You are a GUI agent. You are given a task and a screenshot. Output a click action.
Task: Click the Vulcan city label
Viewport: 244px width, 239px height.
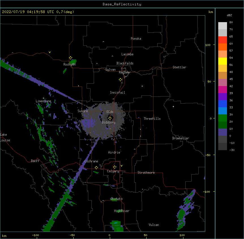(154, 225)
